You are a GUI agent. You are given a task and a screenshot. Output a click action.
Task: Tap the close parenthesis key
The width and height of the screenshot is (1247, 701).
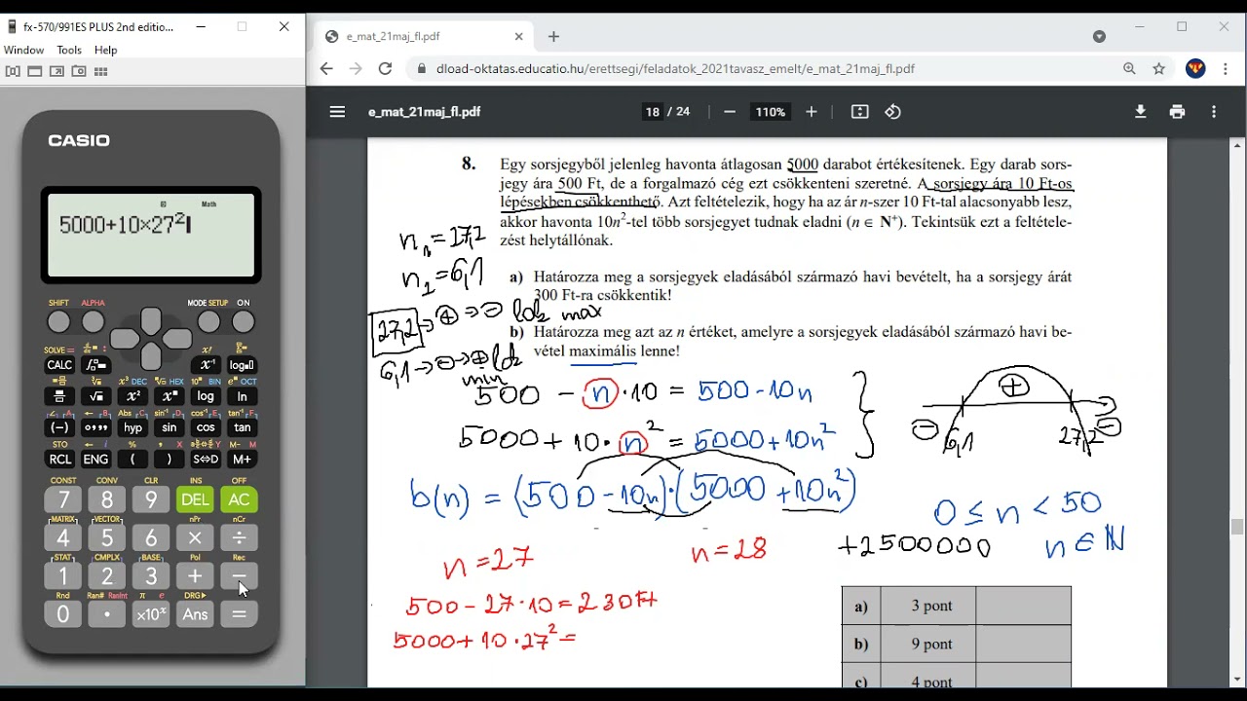(x=170, y=459)
